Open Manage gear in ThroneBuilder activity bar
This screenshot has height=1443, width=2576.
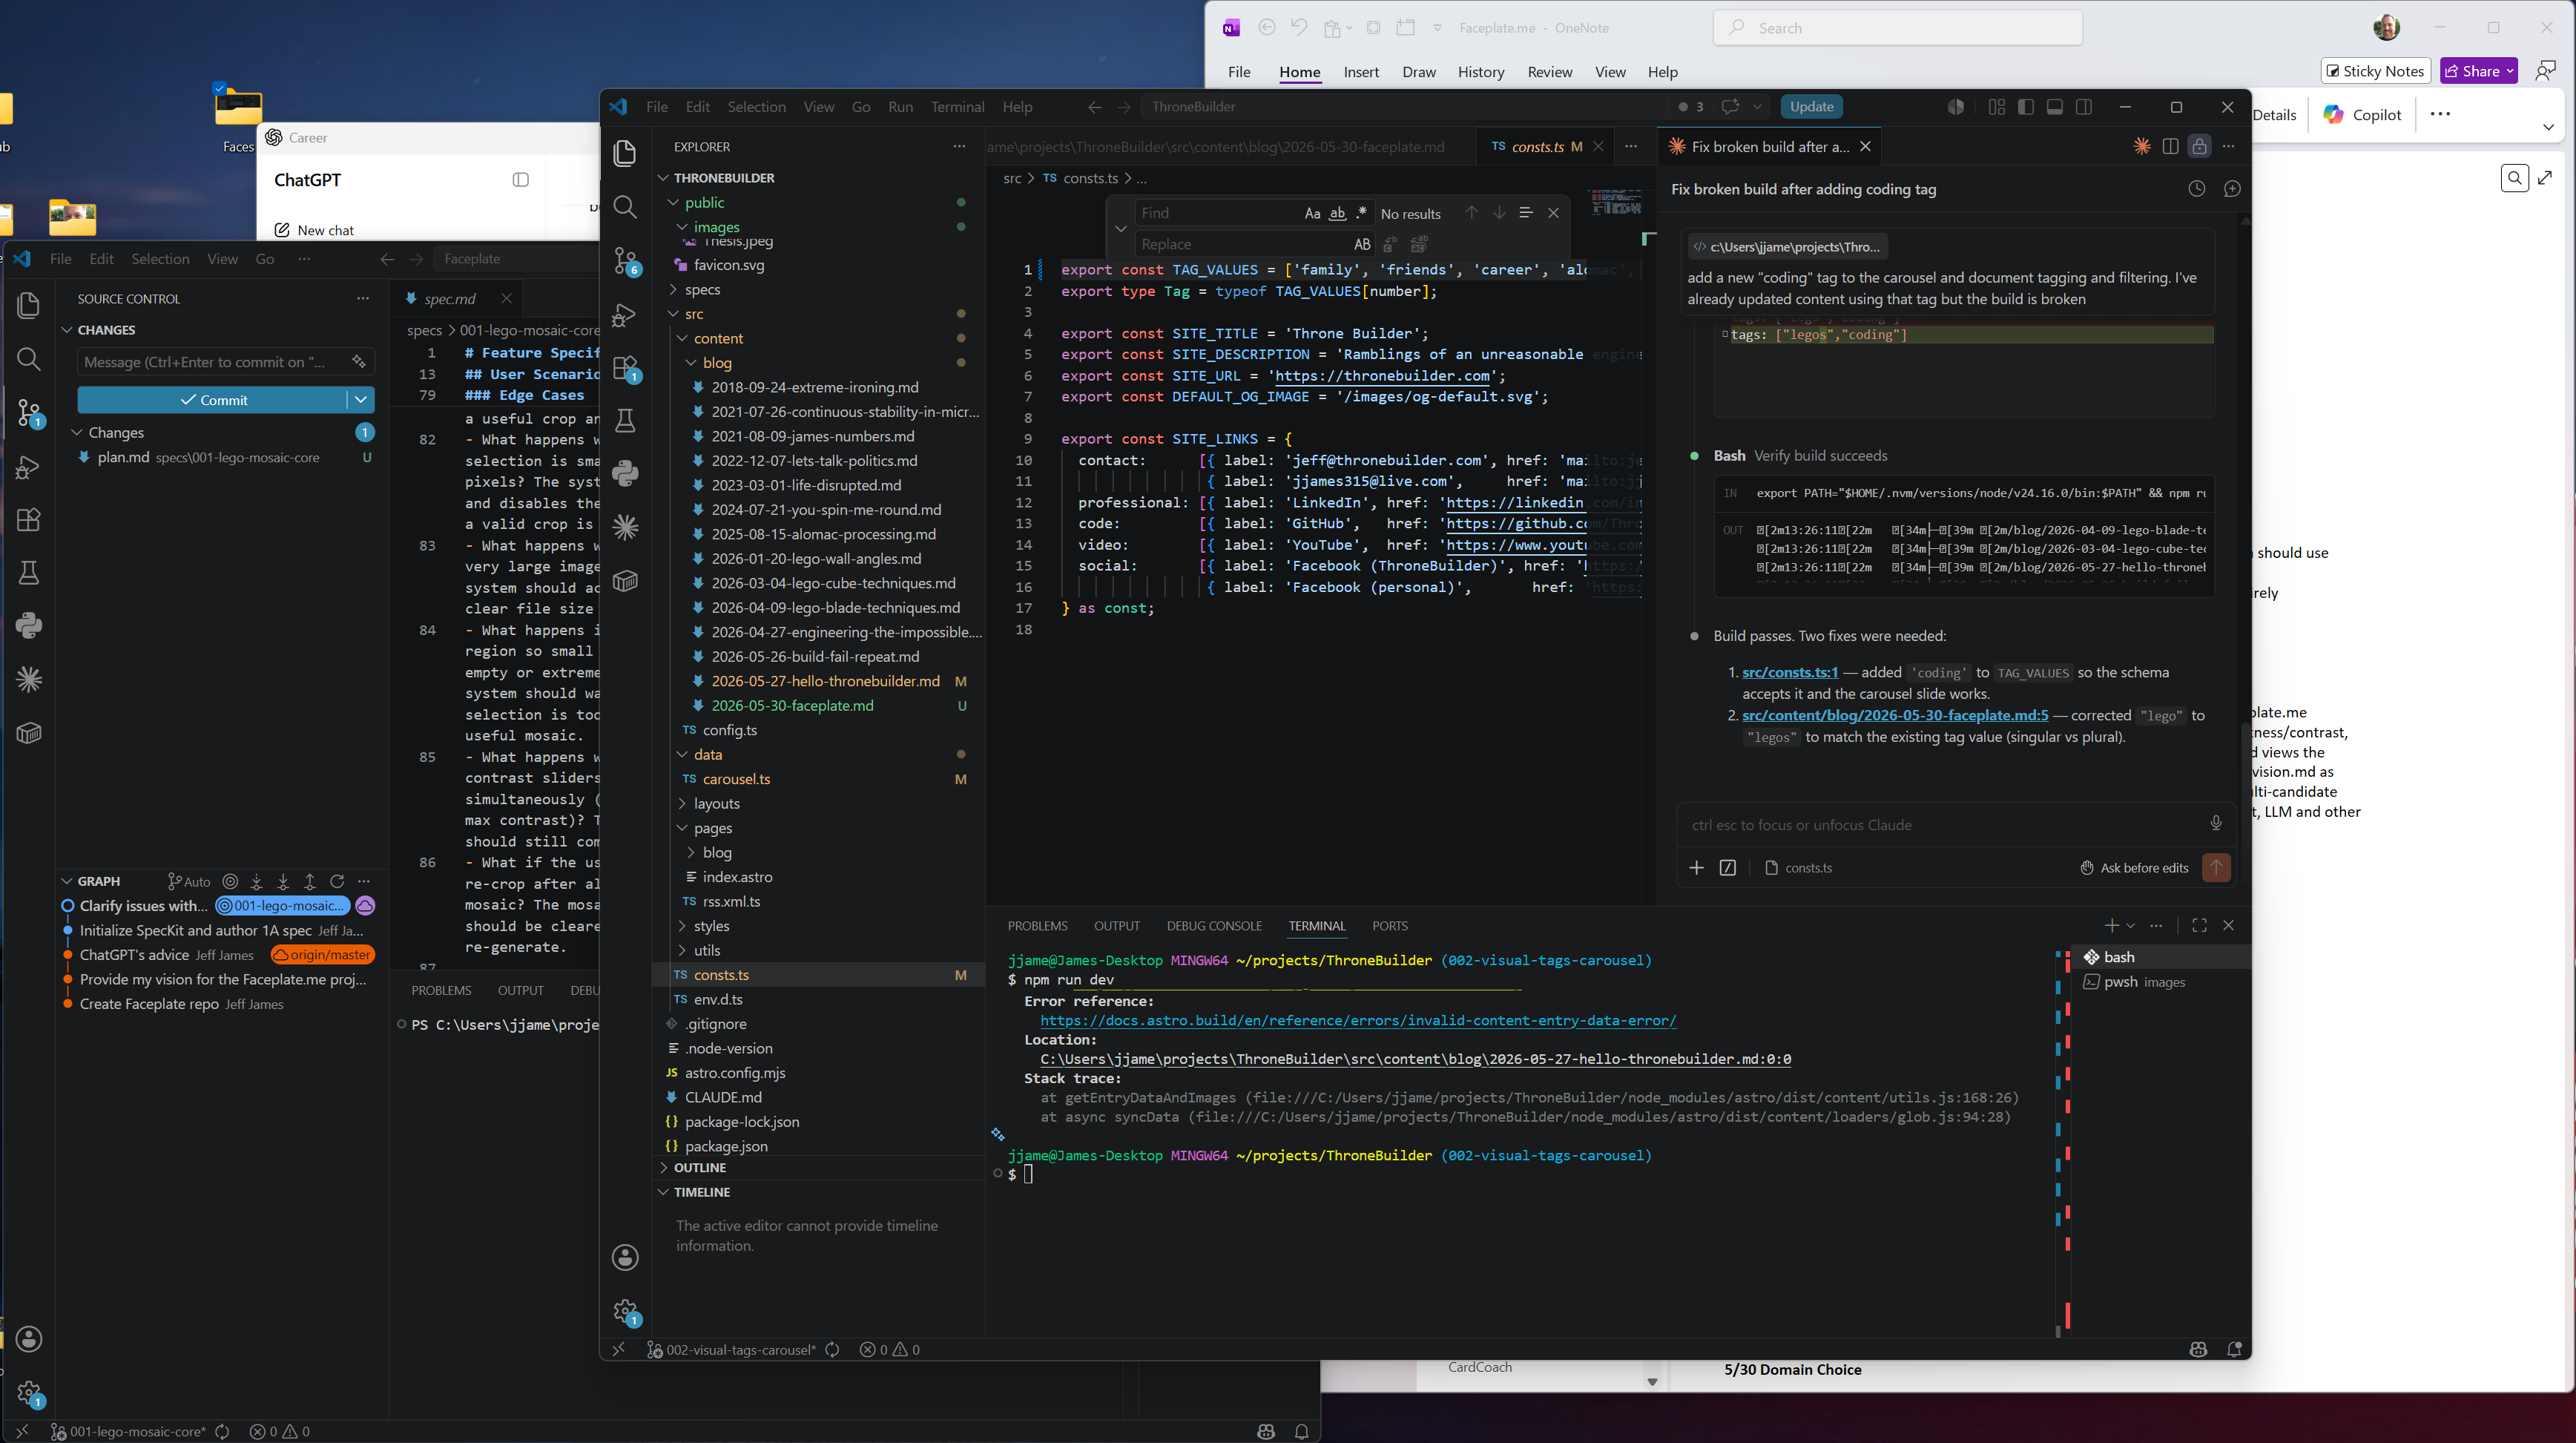tap(626, 1311)
